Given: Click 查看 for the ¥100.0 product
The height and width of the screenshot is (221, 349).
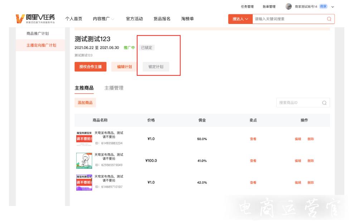Looking at the screenshot, I should (253, 161).
